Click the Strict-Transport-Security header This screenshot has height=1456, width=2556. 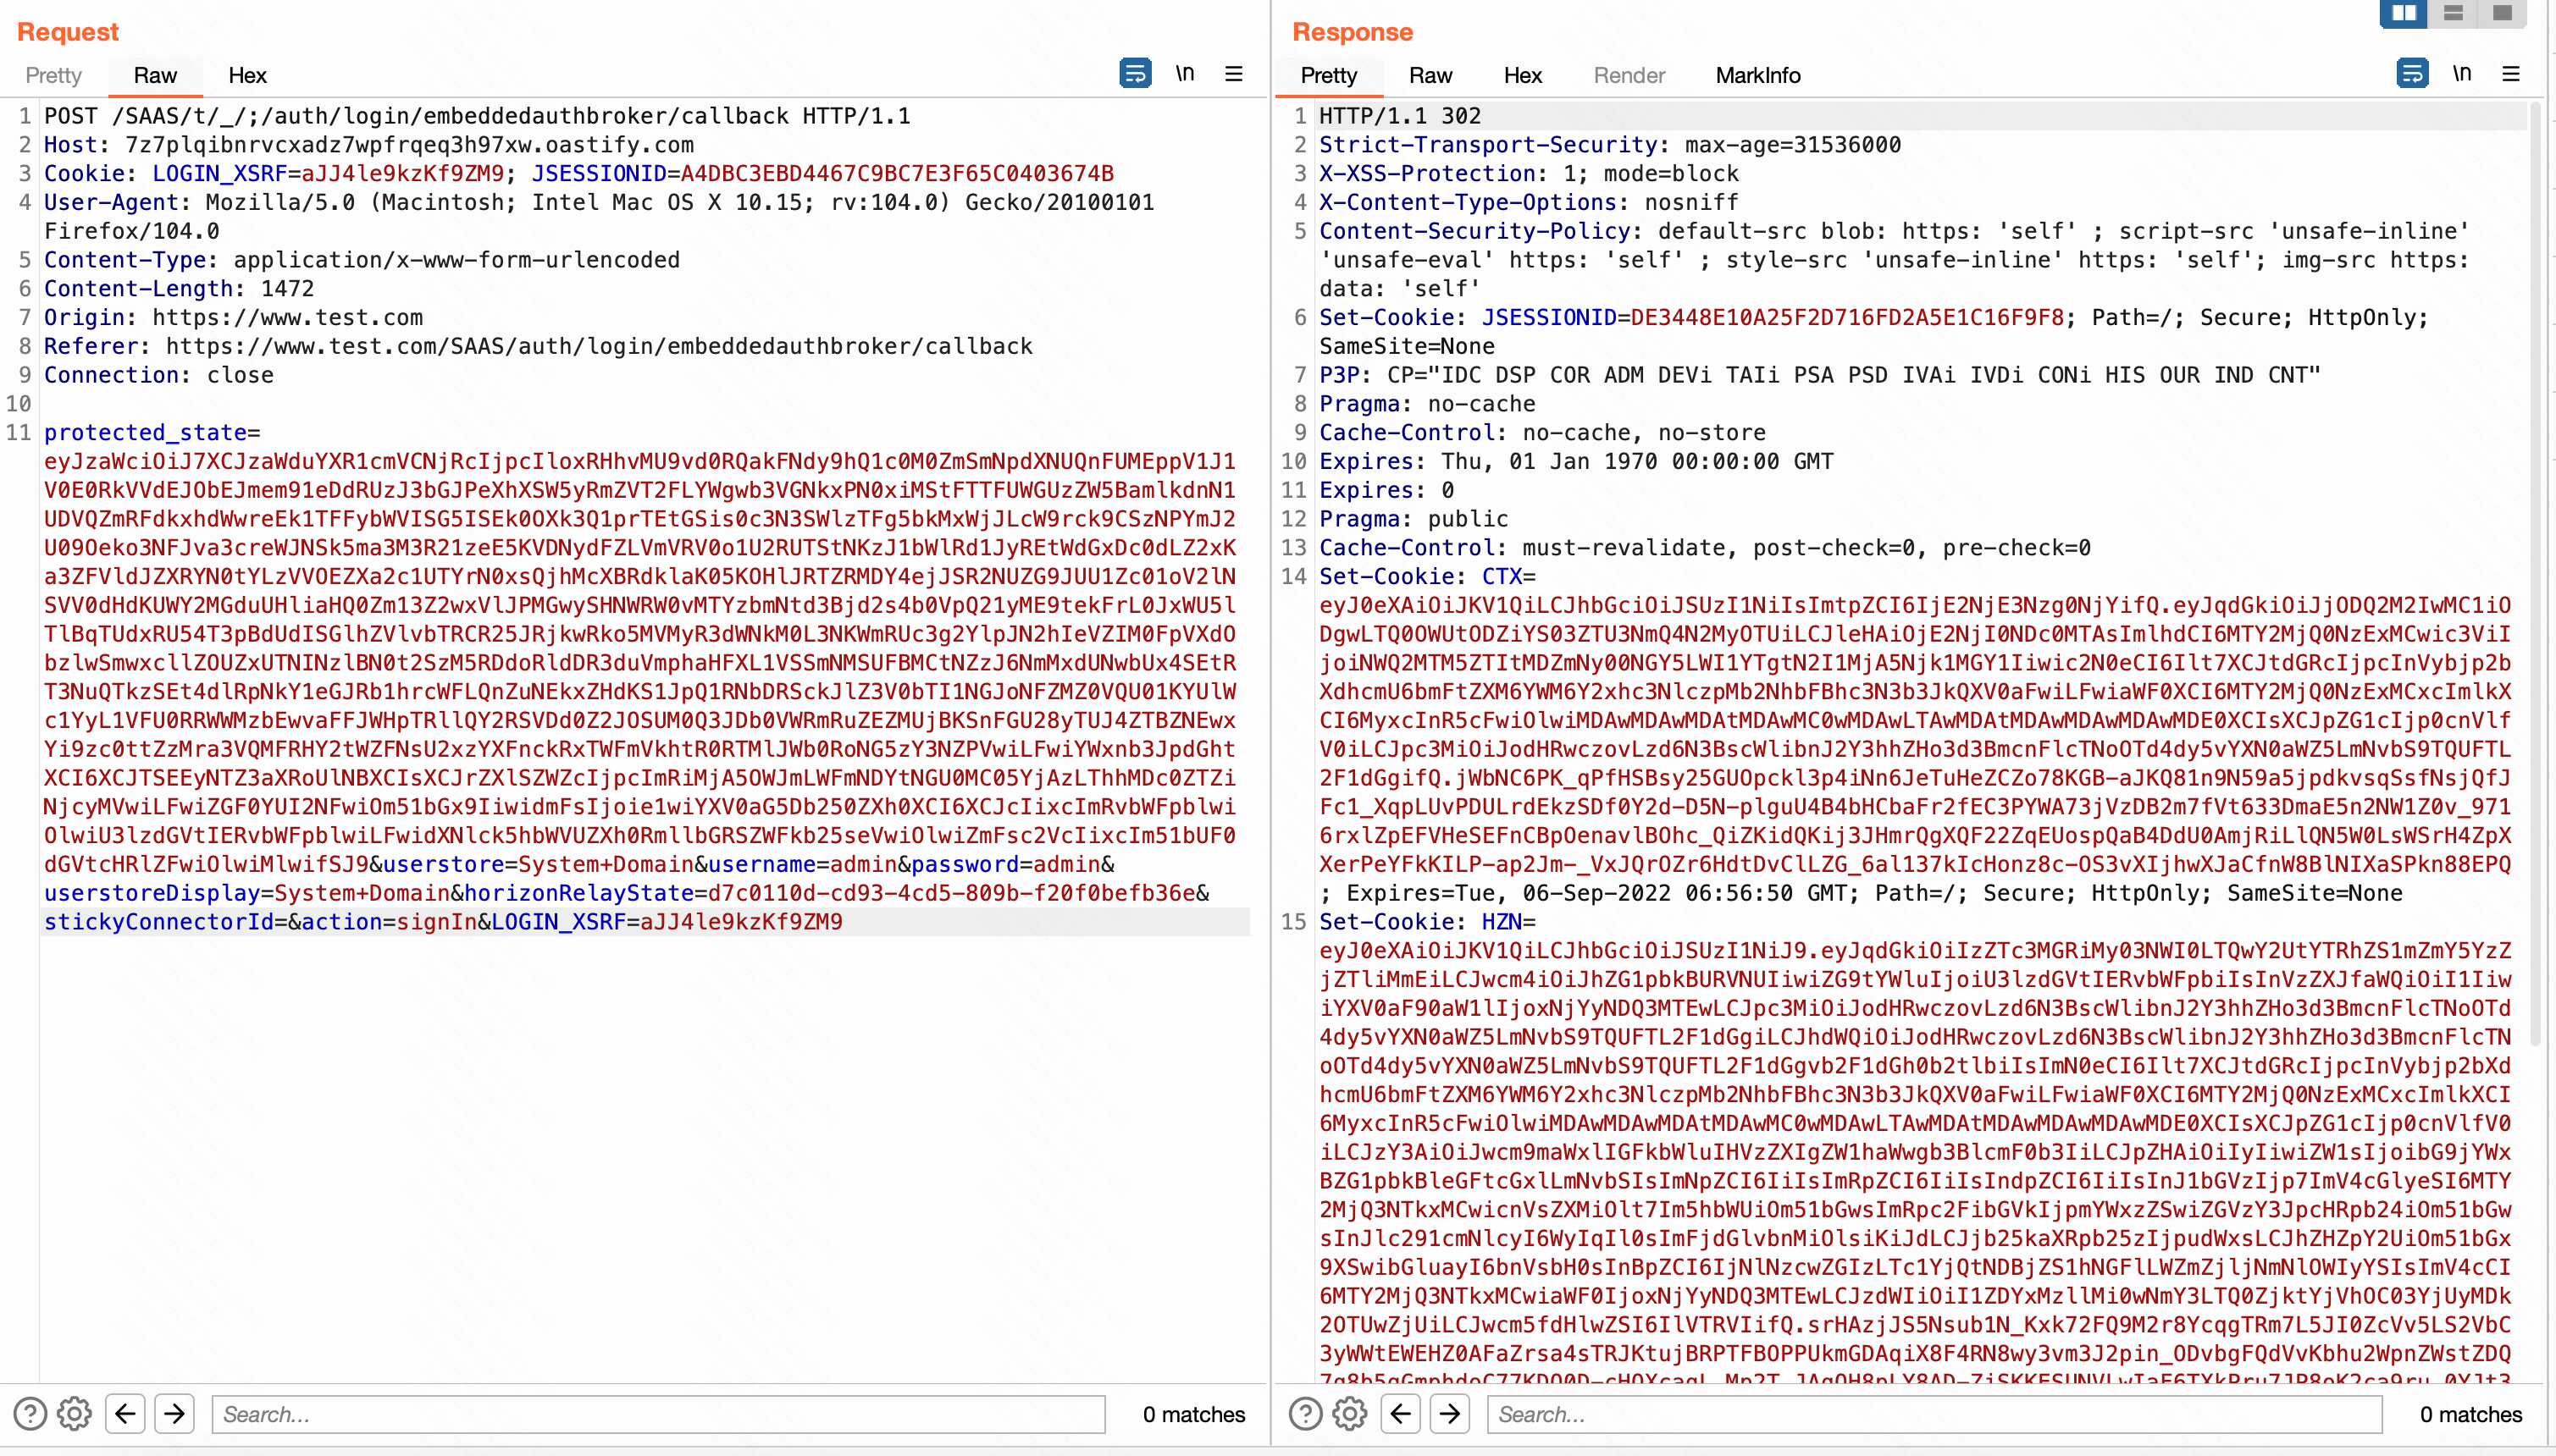[1611, 145]
